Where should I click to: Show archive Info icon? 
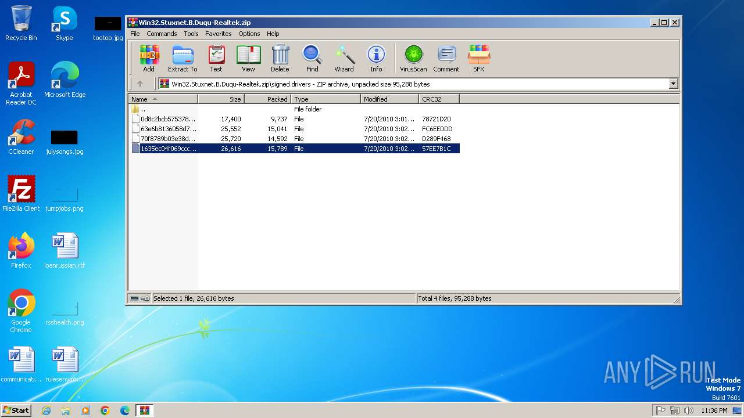tap(376, 58)
